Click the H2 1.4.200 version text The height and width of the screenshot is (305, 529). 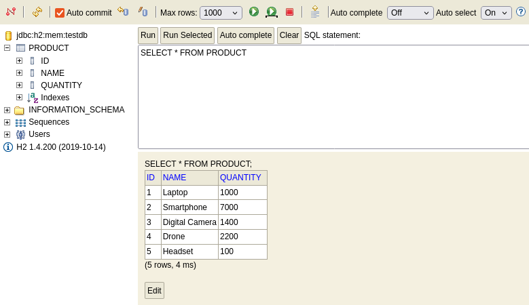pyautogui.click(x=61, y=147)
